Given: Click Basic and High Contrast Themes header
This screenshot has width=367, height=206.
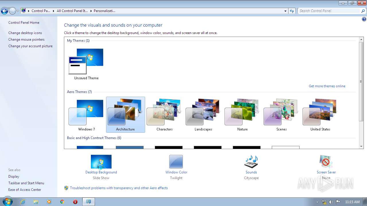Looking at the screenshot, I should 94,138.
